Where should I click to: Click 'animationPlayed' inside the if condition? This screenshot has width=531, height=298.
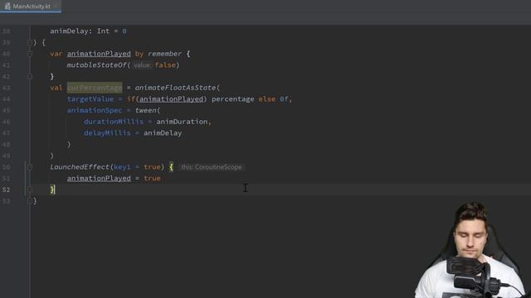[171, 99]
